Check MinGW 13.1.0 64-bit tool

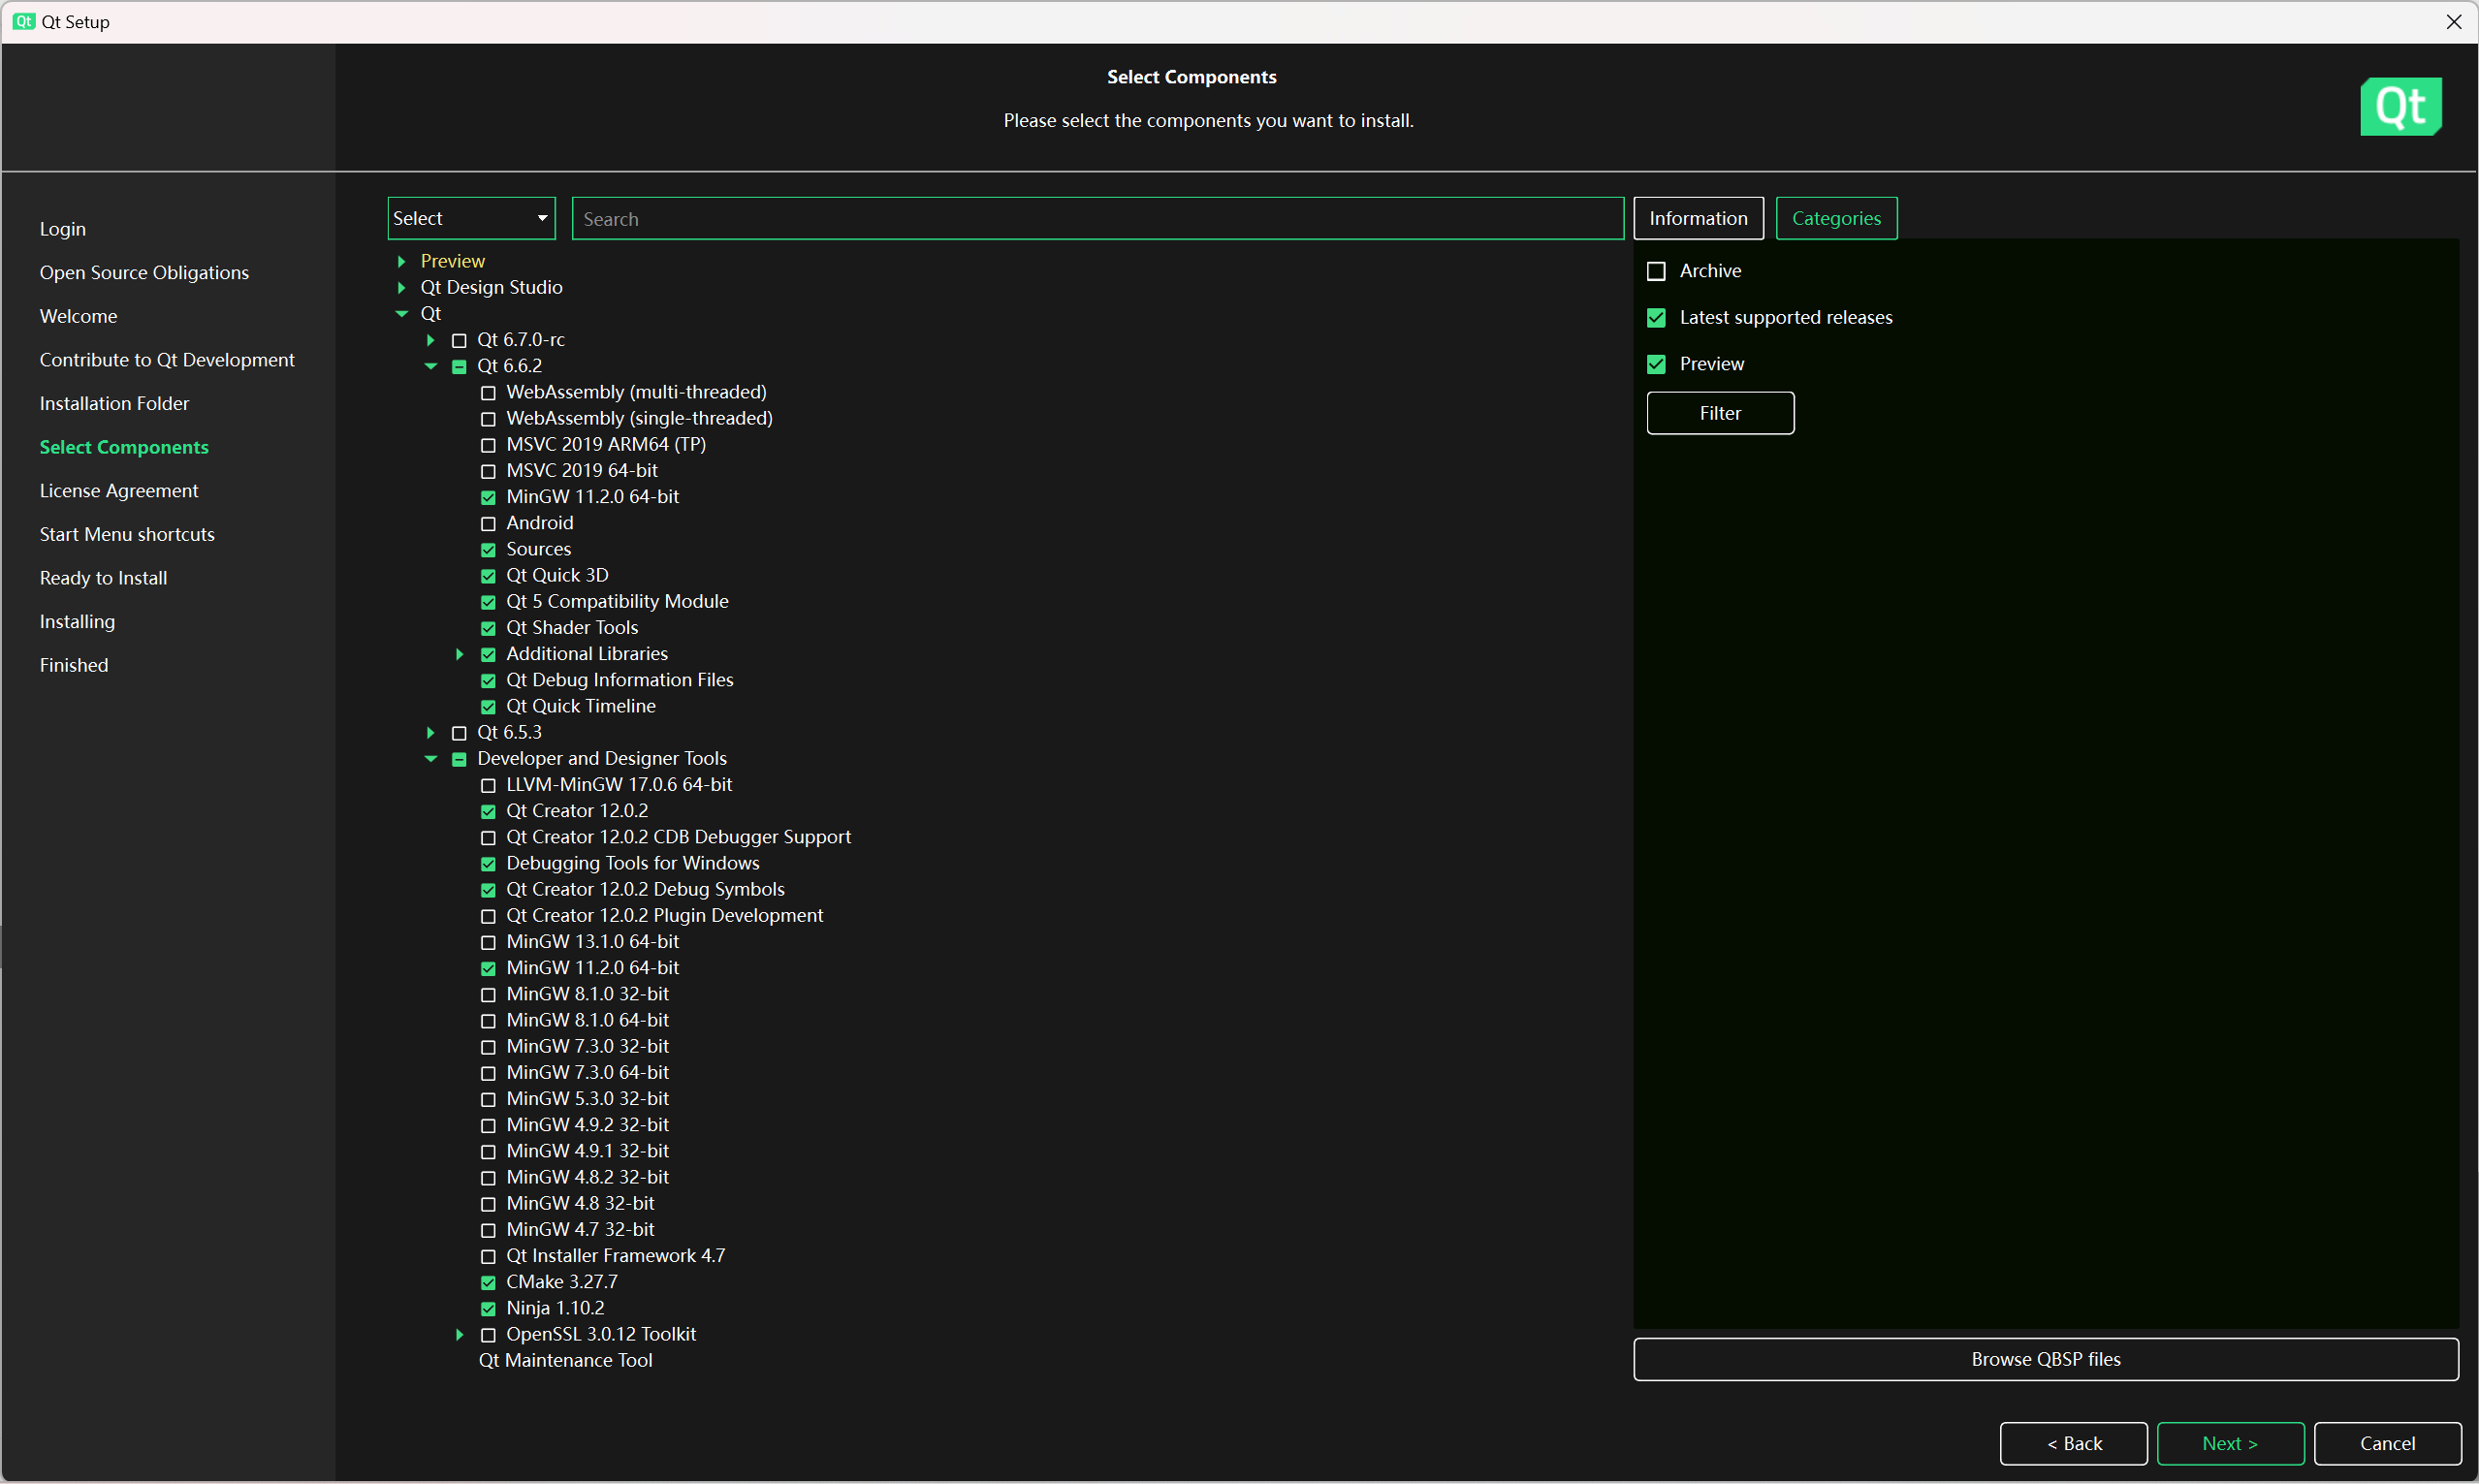click(488, 942)
